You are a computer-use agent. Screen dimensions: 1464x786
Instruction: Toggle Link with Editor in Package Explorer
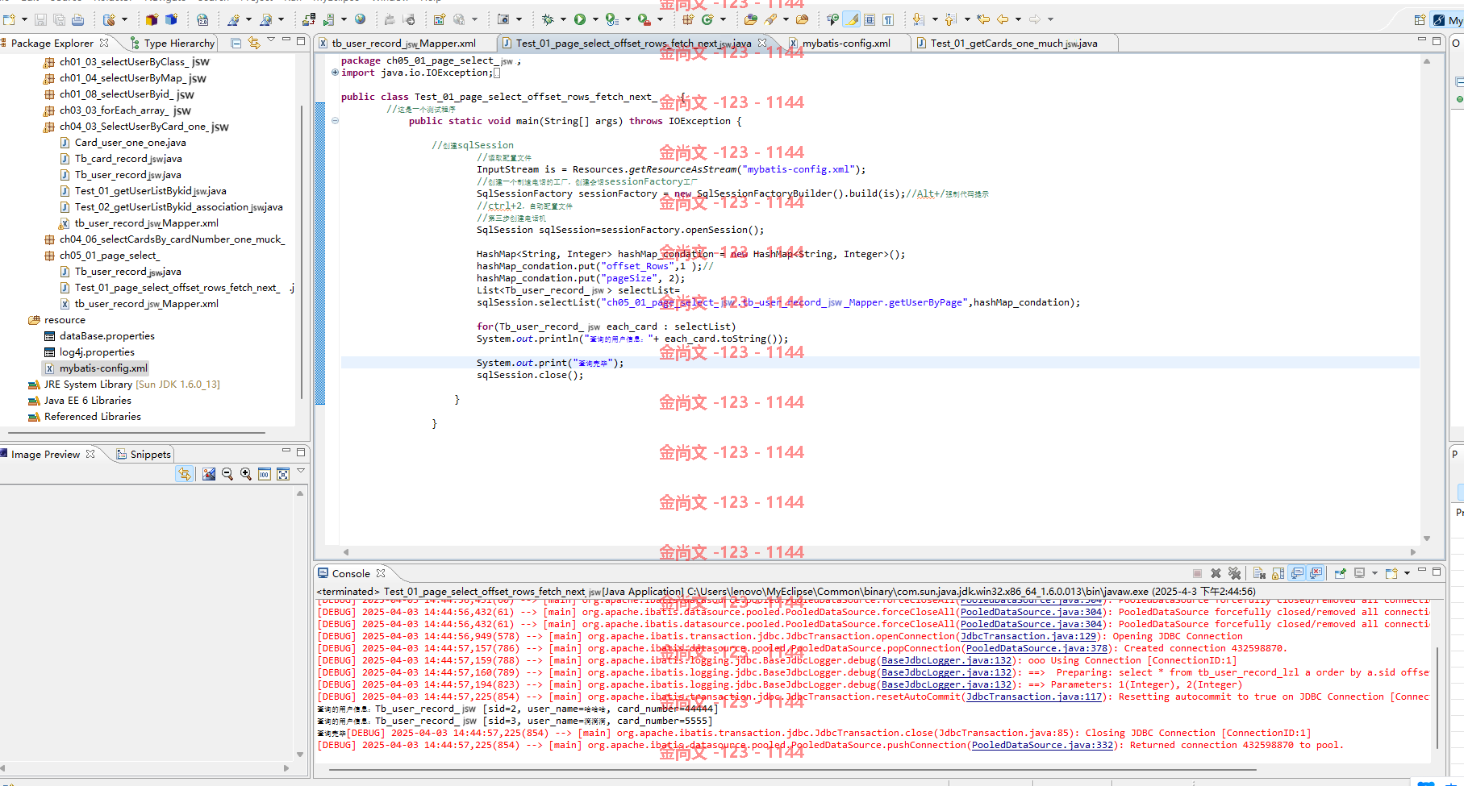coord(254,43)
